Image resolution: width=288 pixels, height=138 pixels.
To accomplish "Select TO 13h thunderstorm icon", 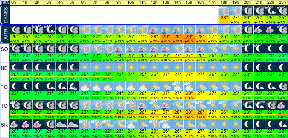I will pyautogui.click(x=166, y=105).
